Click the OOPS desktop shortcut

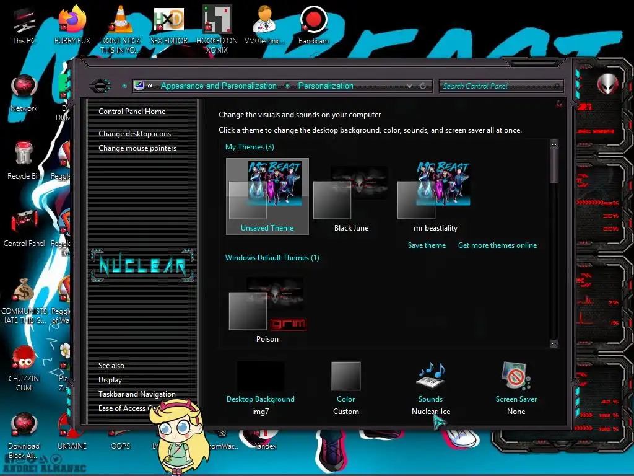coord(121,441)
